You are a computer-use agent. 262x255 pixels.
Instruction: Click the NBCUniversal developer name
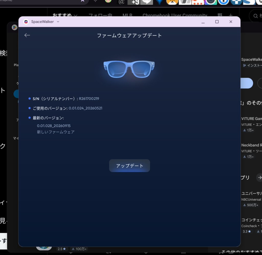[x=251, y=200]
